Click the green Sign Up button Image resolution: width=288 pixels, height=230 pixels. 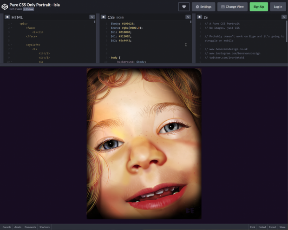(259, 7)
